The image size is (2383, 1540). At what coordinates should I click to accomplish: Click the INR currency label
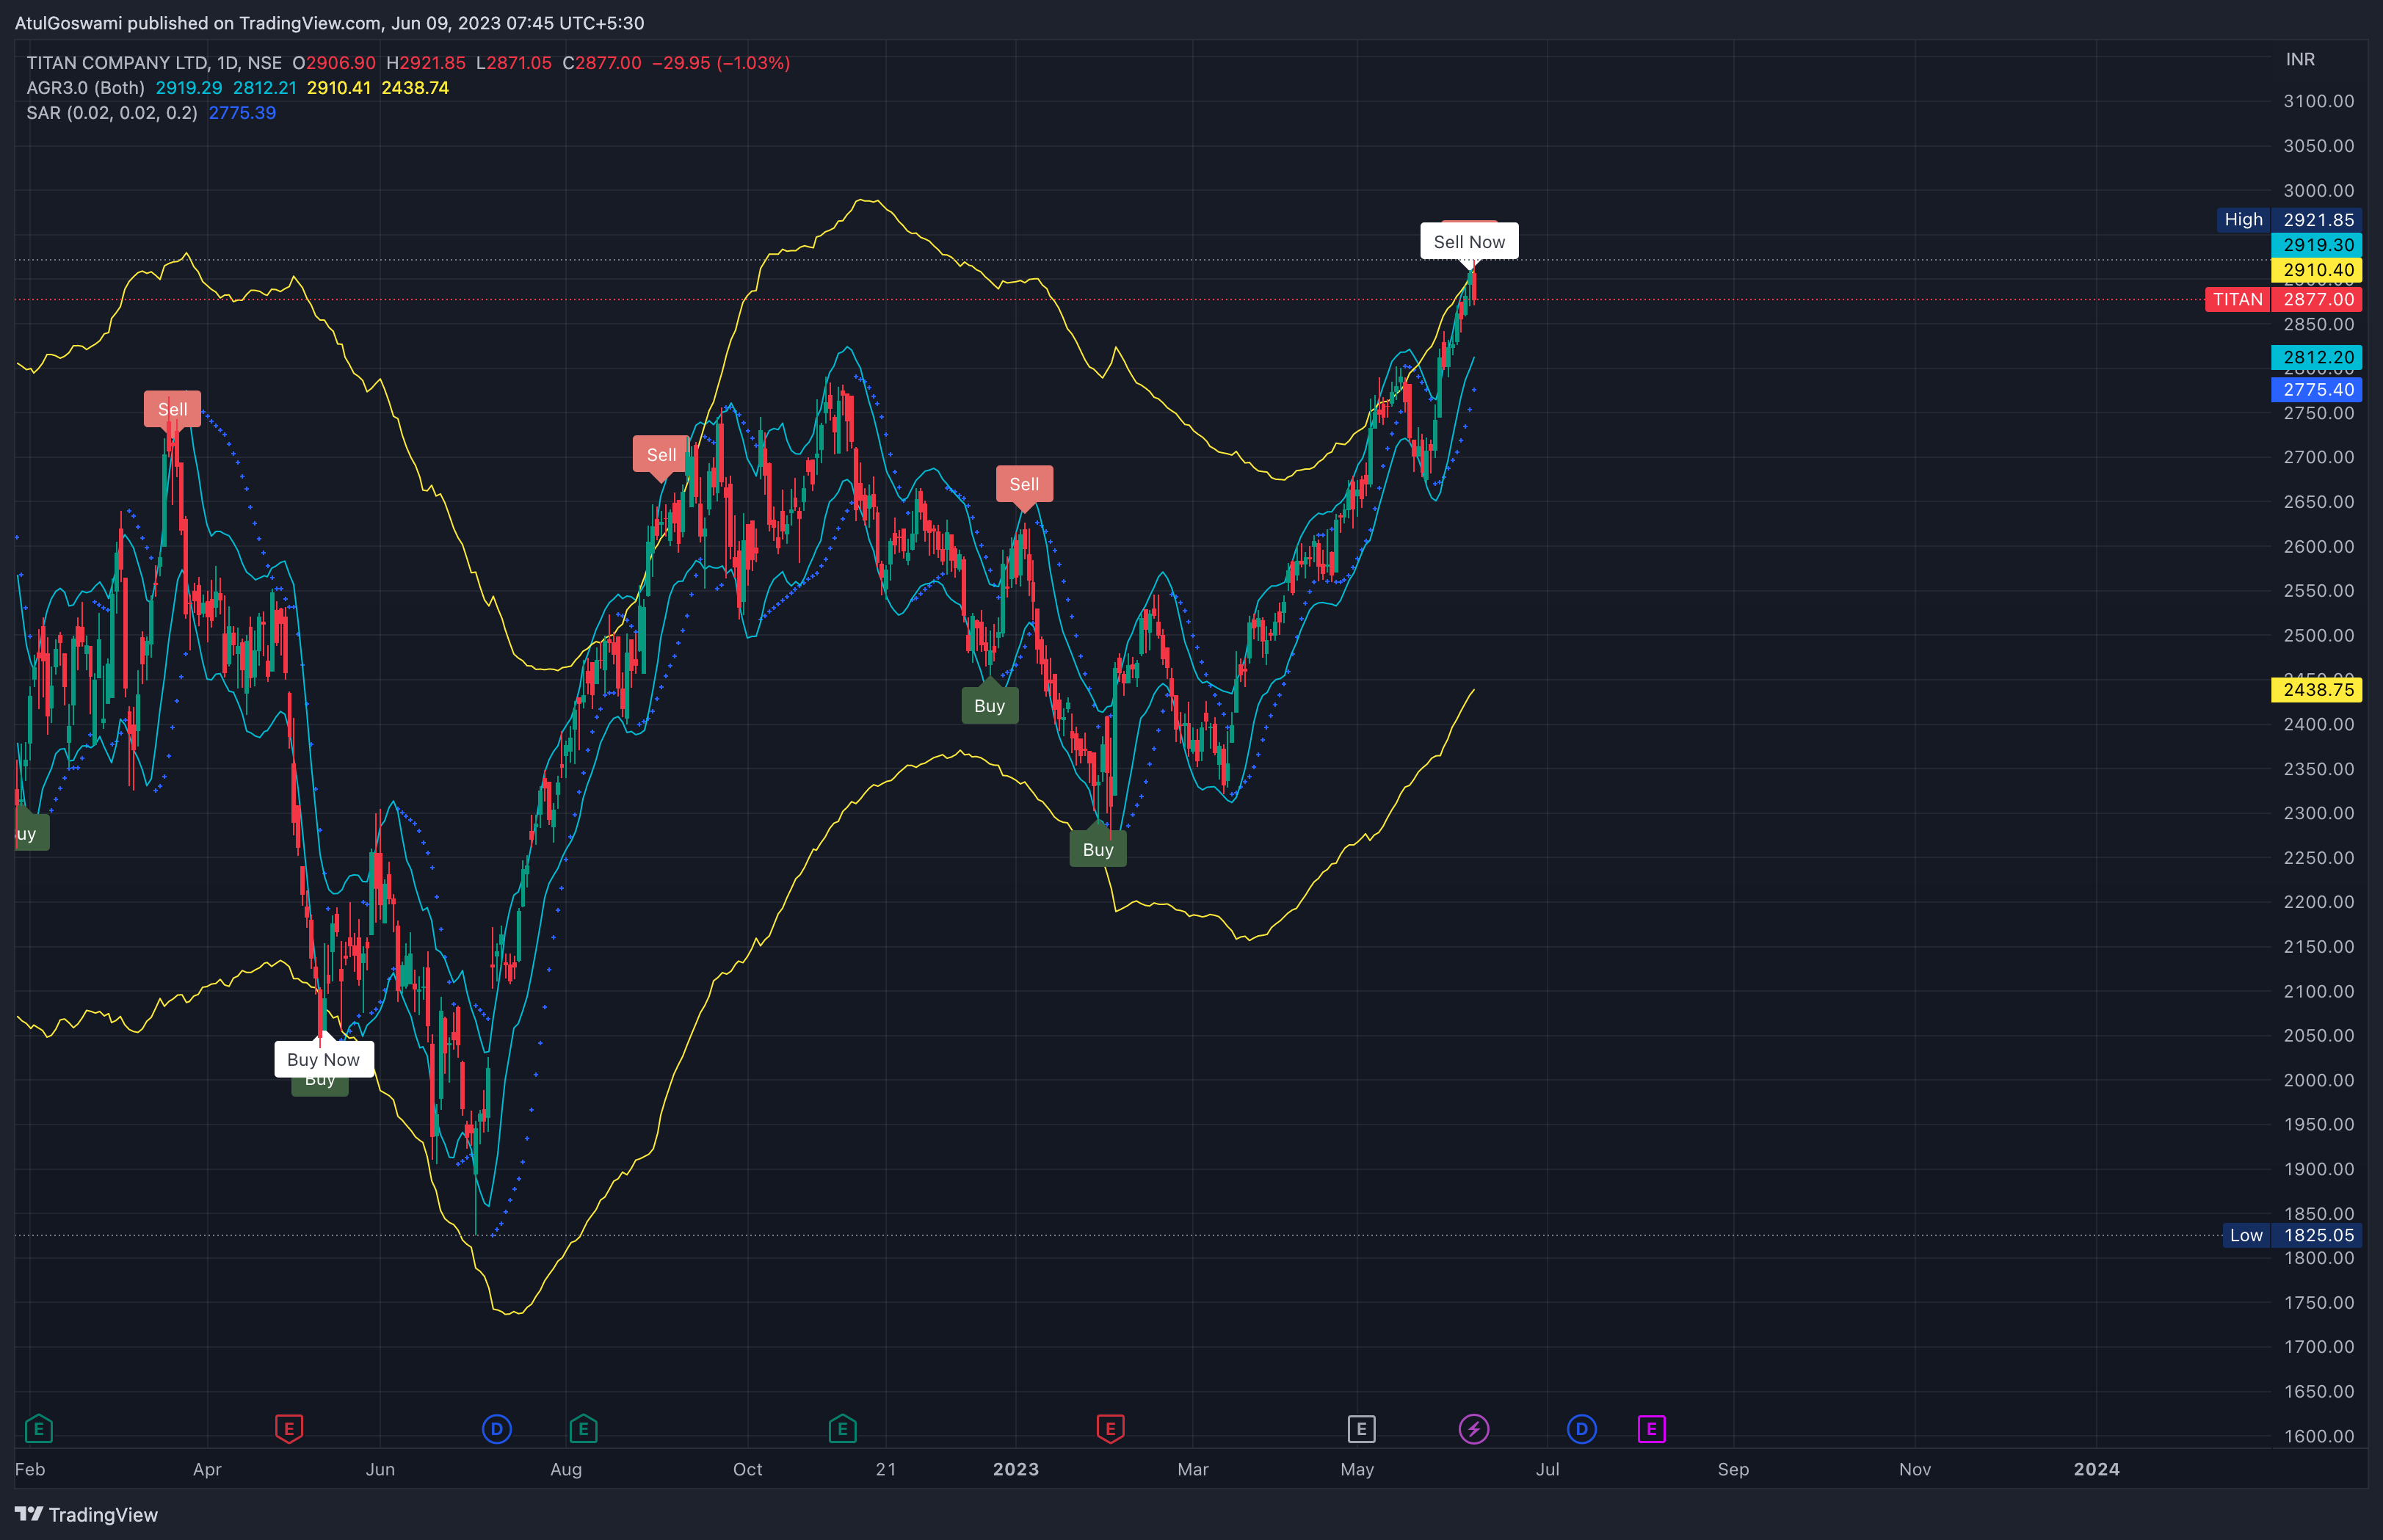(2300, 59)
